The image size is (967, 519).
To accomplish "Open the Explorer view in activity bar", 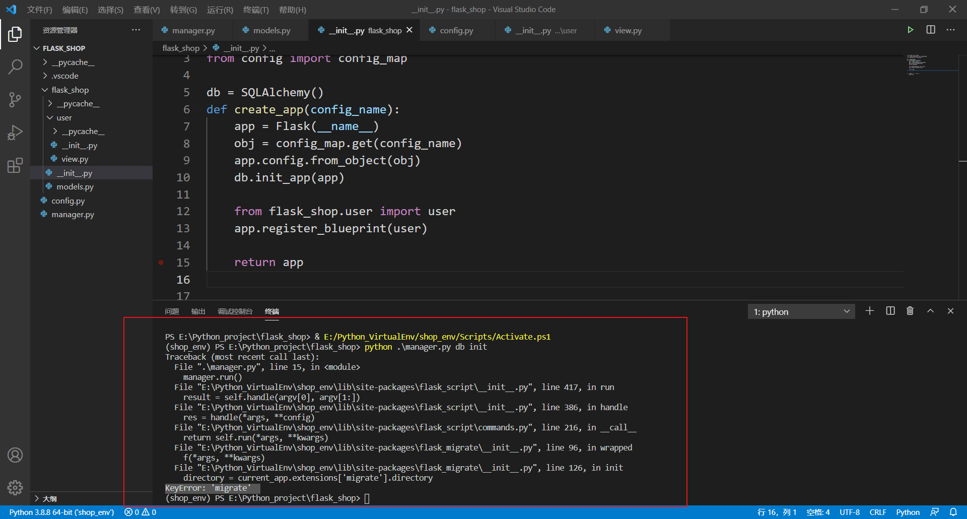I will 15,34.
